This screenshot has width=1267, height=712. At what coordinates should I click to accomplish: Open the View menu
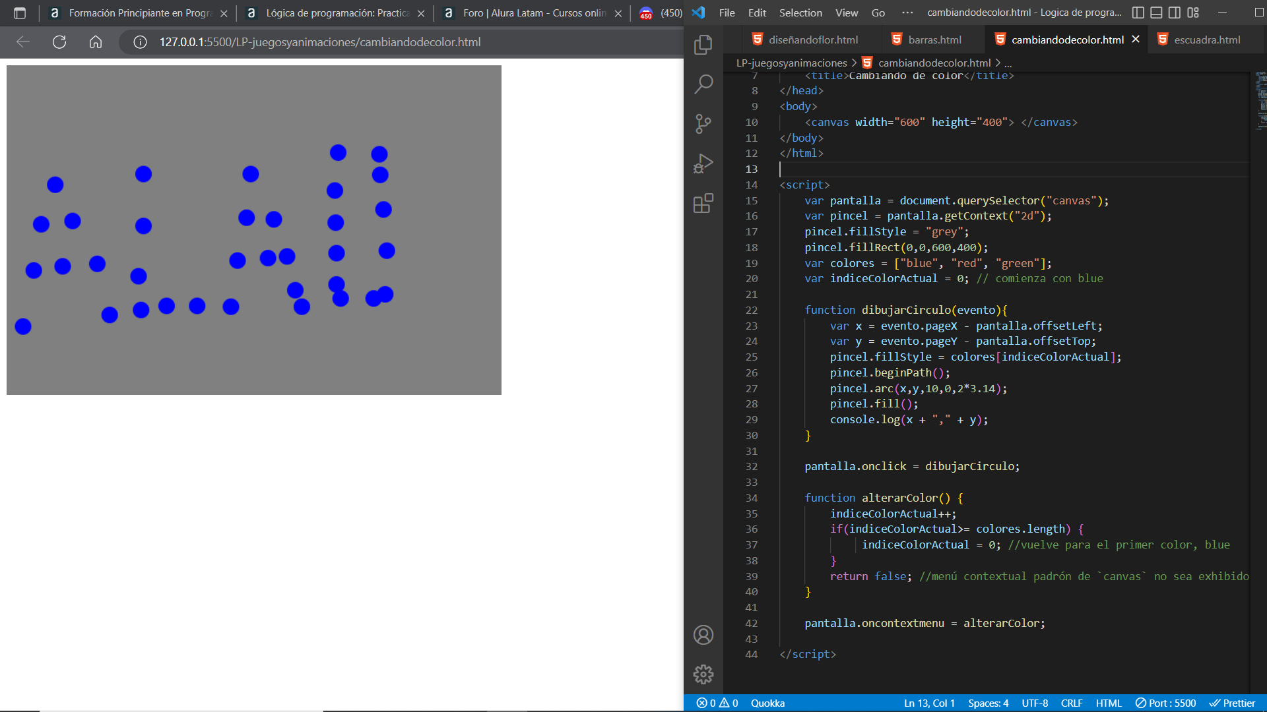tap(847, 13)
